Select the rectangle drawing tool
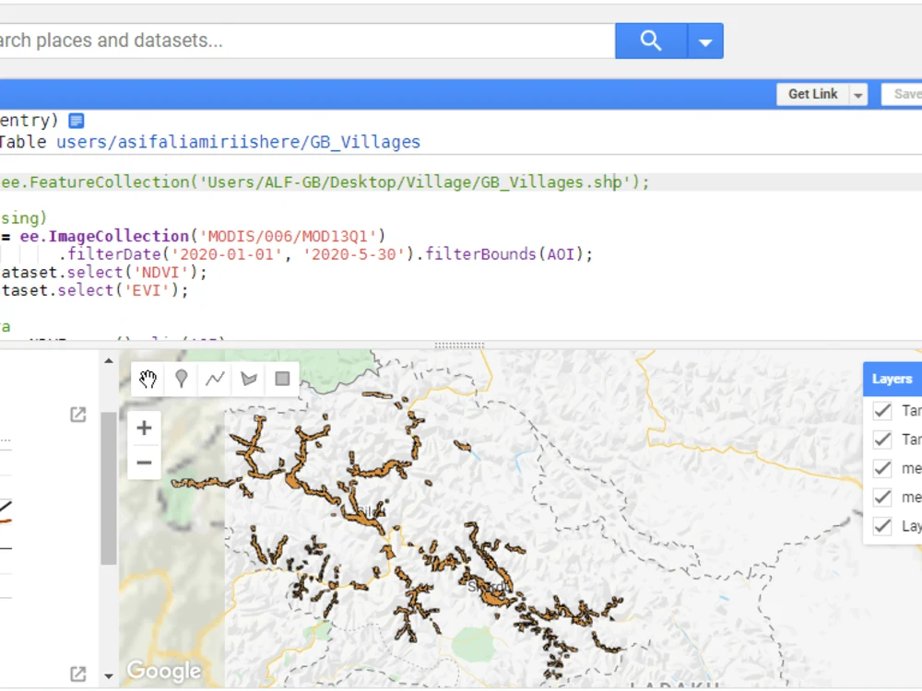 tap(281, 379)
